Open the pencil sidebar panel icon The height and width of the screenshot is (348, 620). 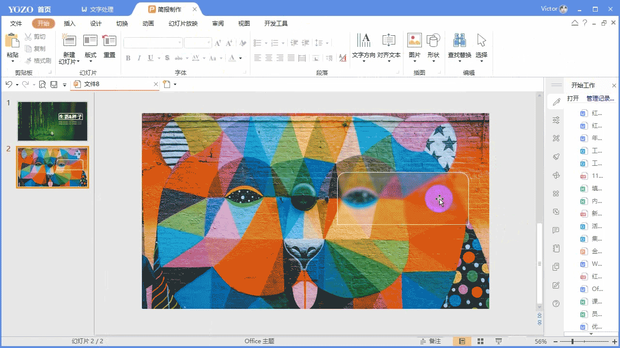click(x=556, y=101)
